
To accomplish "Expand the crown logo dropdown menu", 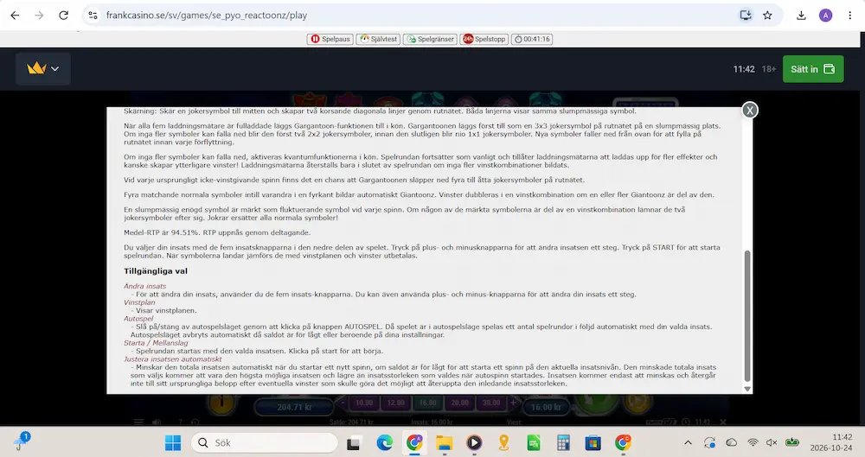I will click(x=43, y=69).
